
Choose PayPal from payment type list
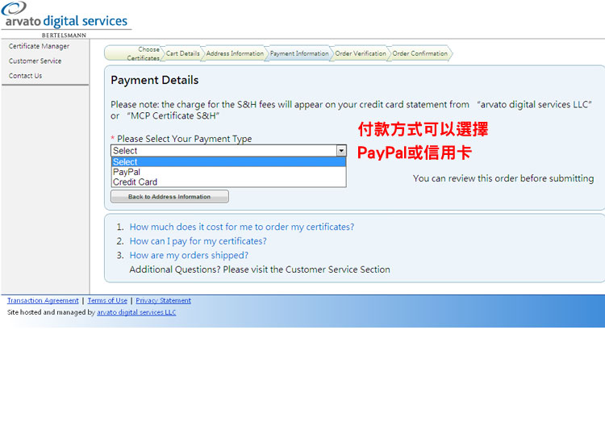229,172
